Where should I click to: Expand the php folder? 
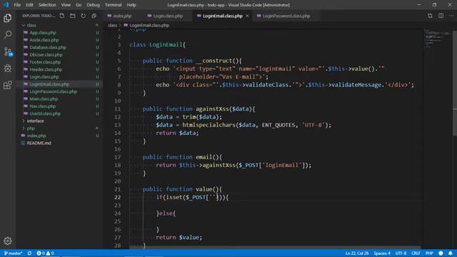click(x=31, y=128)
